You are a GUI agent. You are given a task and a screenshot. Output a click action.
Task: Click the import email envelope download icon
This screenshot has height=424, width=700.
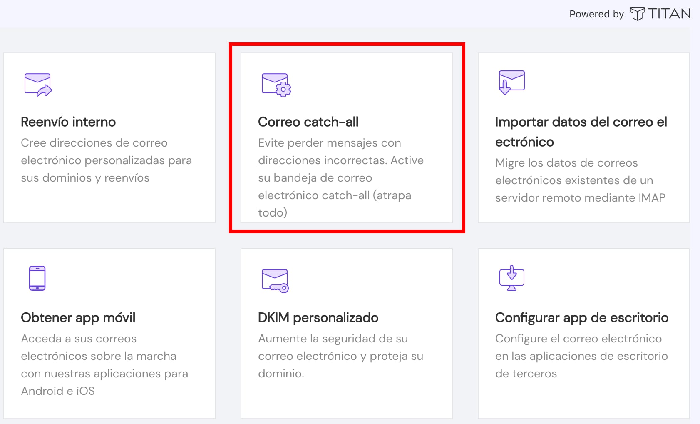[x=511, y=82]
